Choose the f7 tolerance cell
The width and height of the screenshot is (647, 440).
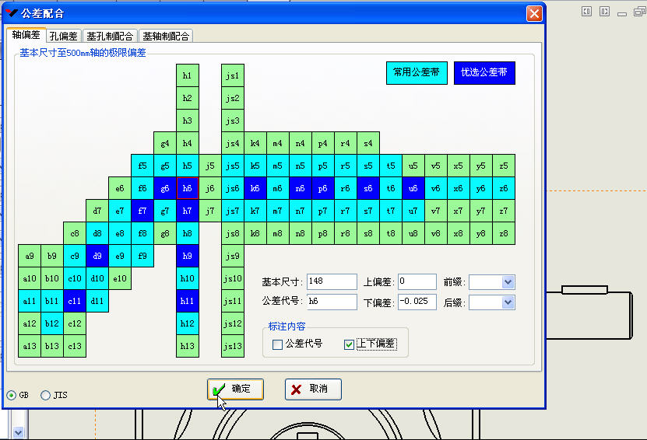[x=142, y=211]
